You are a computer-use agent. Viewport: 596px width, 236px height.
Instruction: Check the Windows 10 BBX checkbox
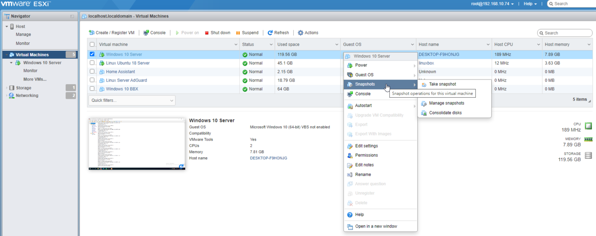[92, 88]
